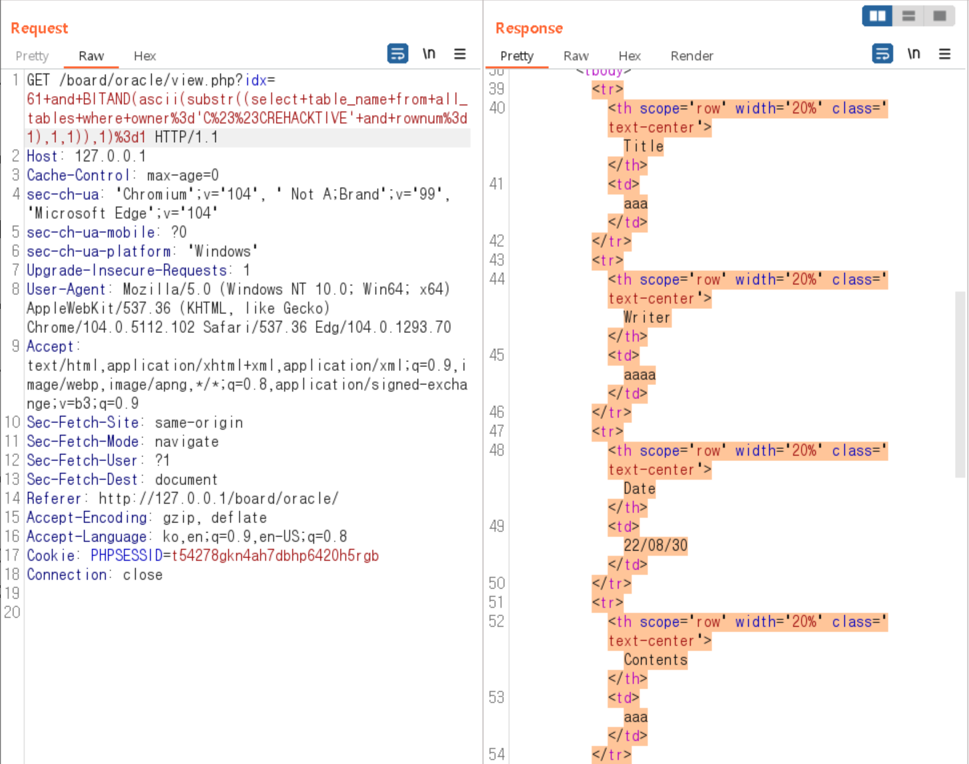Image resolution: width=969 pixels, height=764 pixels.
Task: Click the Accept-Encoding header name
Action: pos(86,518)
